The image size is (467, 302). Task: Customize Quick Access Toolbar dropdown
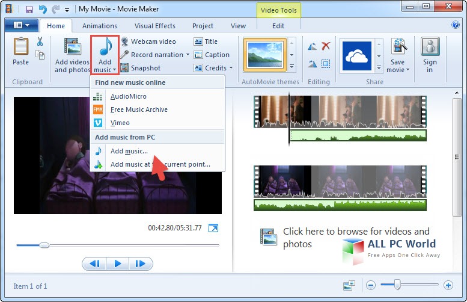67,10
